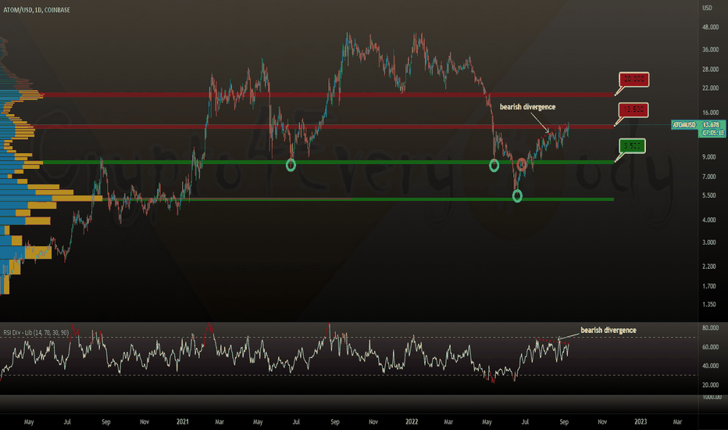Click the 7.000 price axis label
This screenshot has width=728, height=430.
pos(709,177)
